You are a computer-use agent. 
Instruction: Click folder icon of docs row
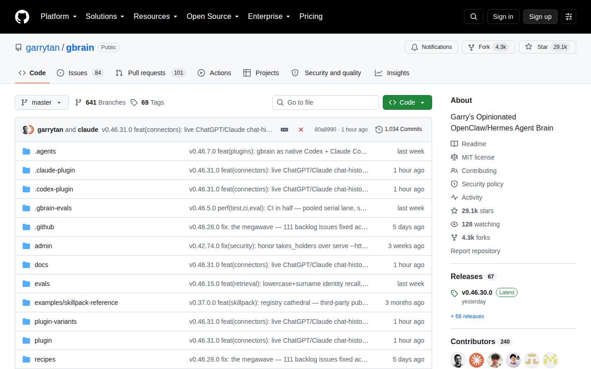click(26, 265)
